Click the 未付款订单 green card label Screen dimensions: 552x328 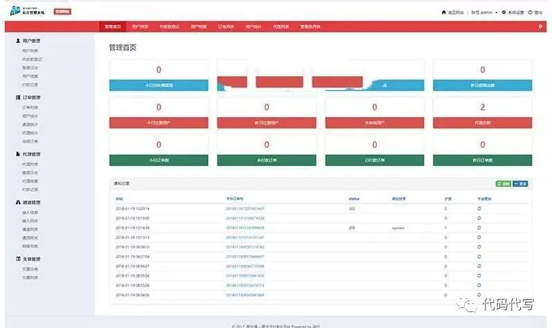pos(267,161)
